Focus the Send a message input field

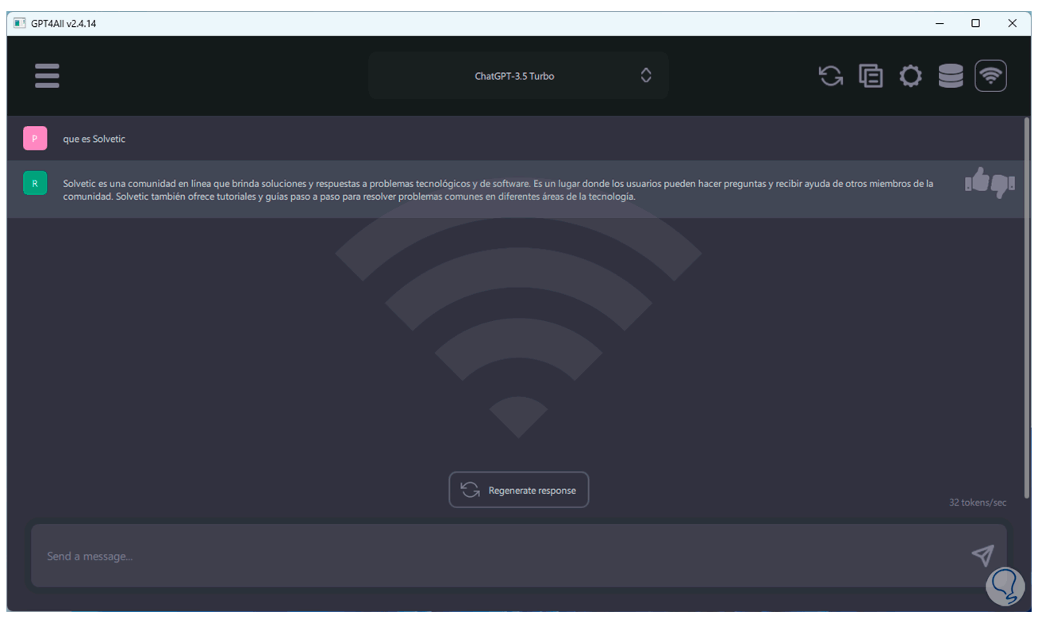click(x=519, y=556)
